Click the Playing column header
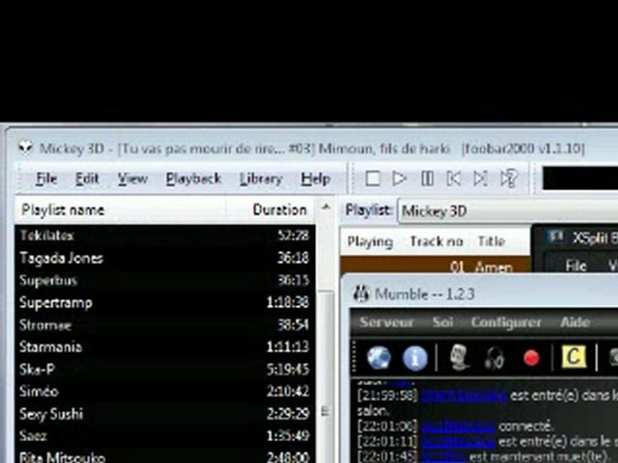This screenshot has height=463, width=618. (370, 241)
